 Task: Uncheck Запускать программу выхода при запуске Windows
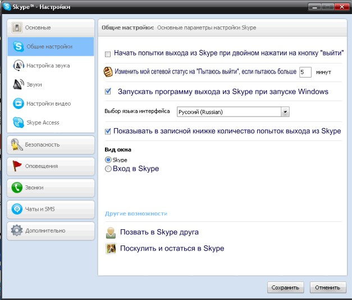pyautogui.click(x=108, y=92)
